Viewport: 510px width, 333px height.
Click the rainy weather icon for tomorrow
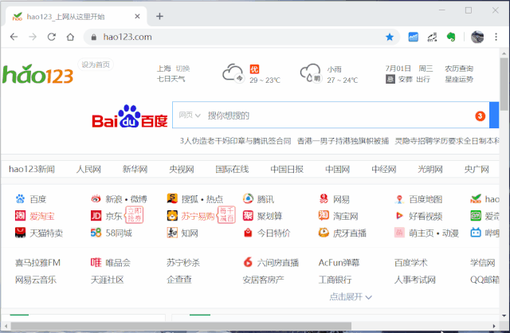pyautogui.click(x=310, y=72)
